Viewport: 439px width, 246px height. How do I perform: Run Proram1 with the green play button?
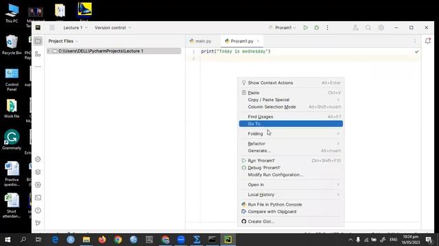[305, 27]
